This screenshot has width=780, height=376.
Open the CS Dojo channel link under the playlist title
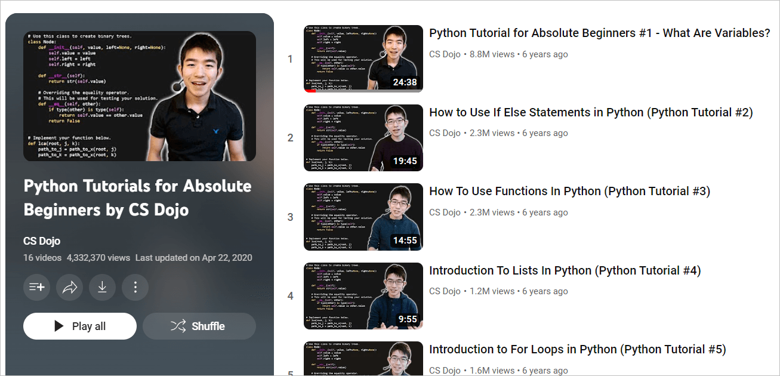(42, 241)
